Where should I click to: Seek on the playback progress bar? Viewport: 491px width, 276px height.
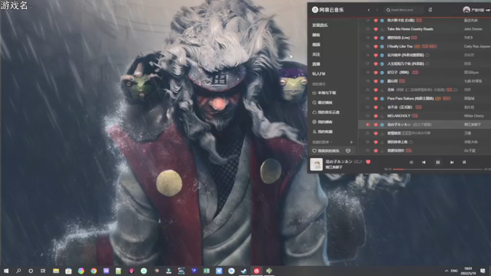point(438,169)
